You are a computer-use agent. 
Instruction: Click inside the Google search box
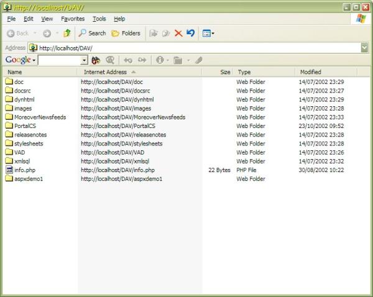click(x=60, y=60)
